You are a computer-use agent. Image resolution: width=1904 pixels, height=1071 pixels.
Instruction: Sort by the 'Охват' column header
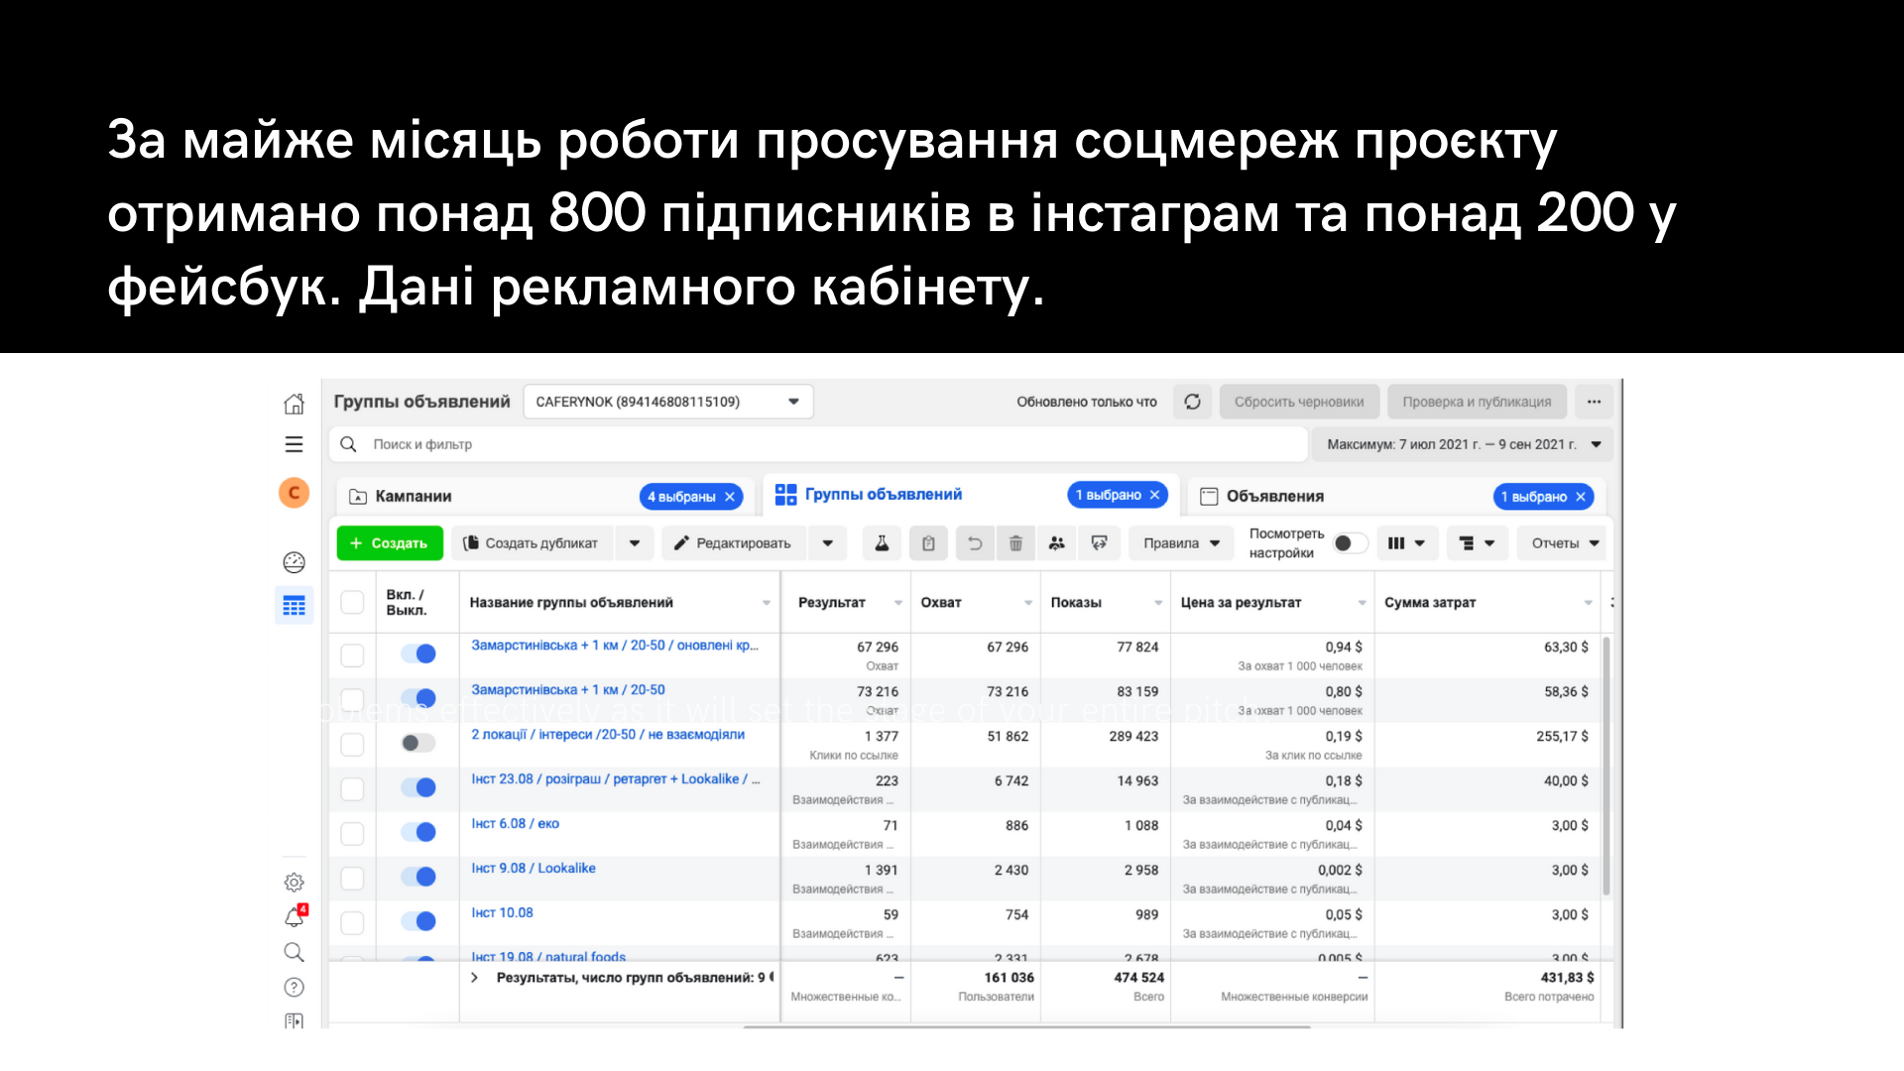[976, 602]
